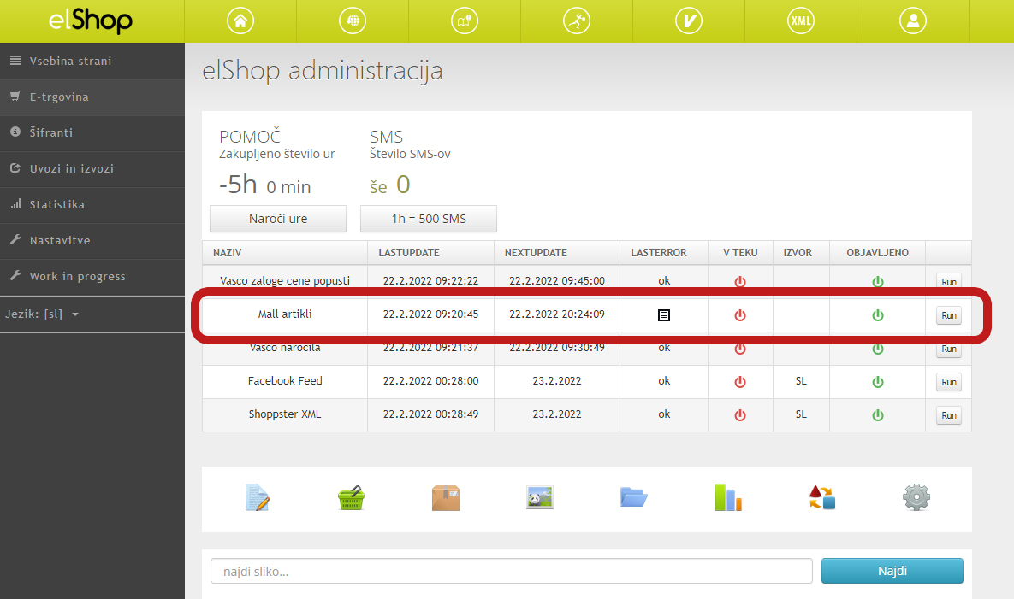Open Nastavitve sidebar menu
Screen dimensions: 1014x599
click(x=92, y=240)
